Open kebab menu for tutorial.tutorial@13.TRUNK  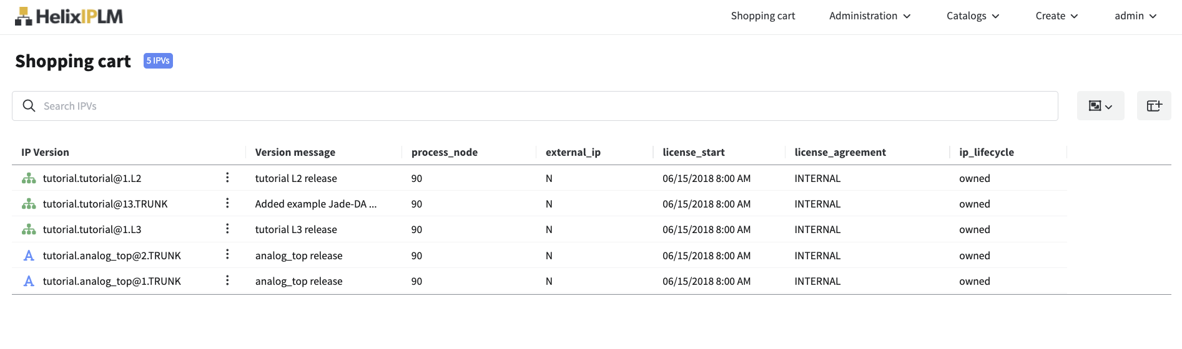pyautogui.click(x=227, y=204)
